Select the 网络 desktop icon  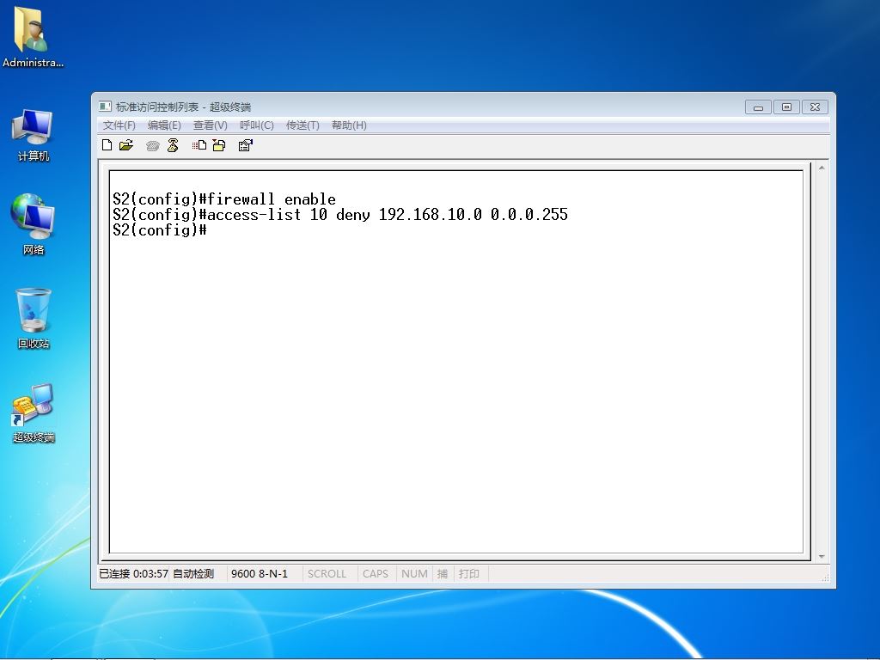[x=33, y=224]
